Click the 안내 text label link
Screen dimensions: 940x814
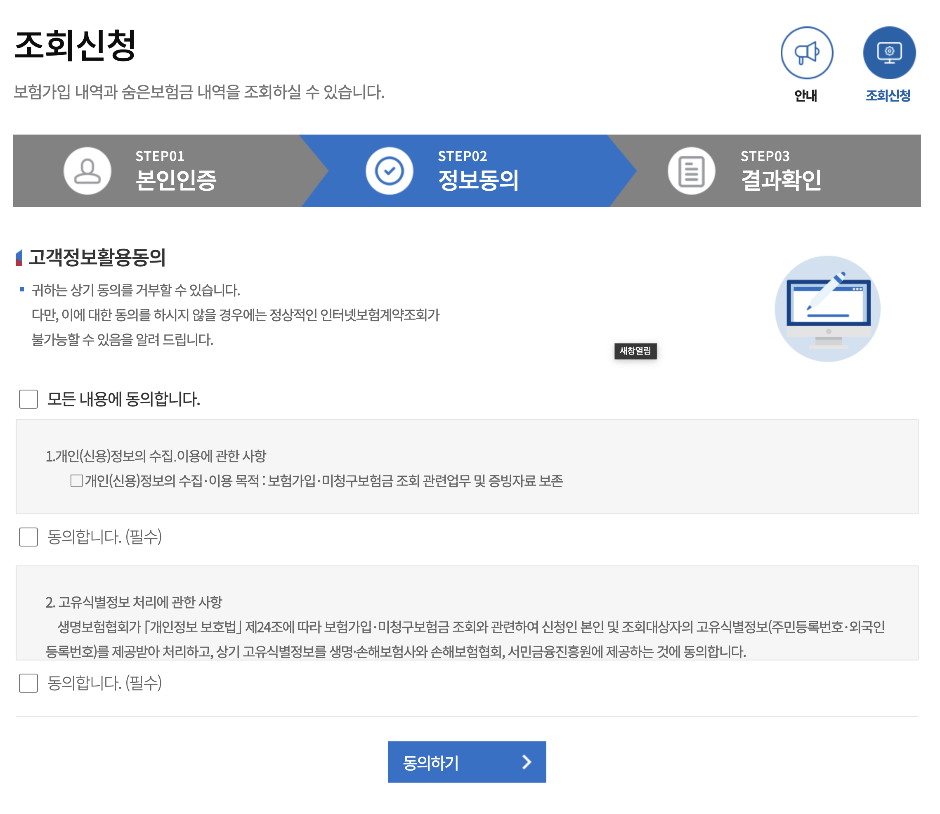tap(805, 95)
